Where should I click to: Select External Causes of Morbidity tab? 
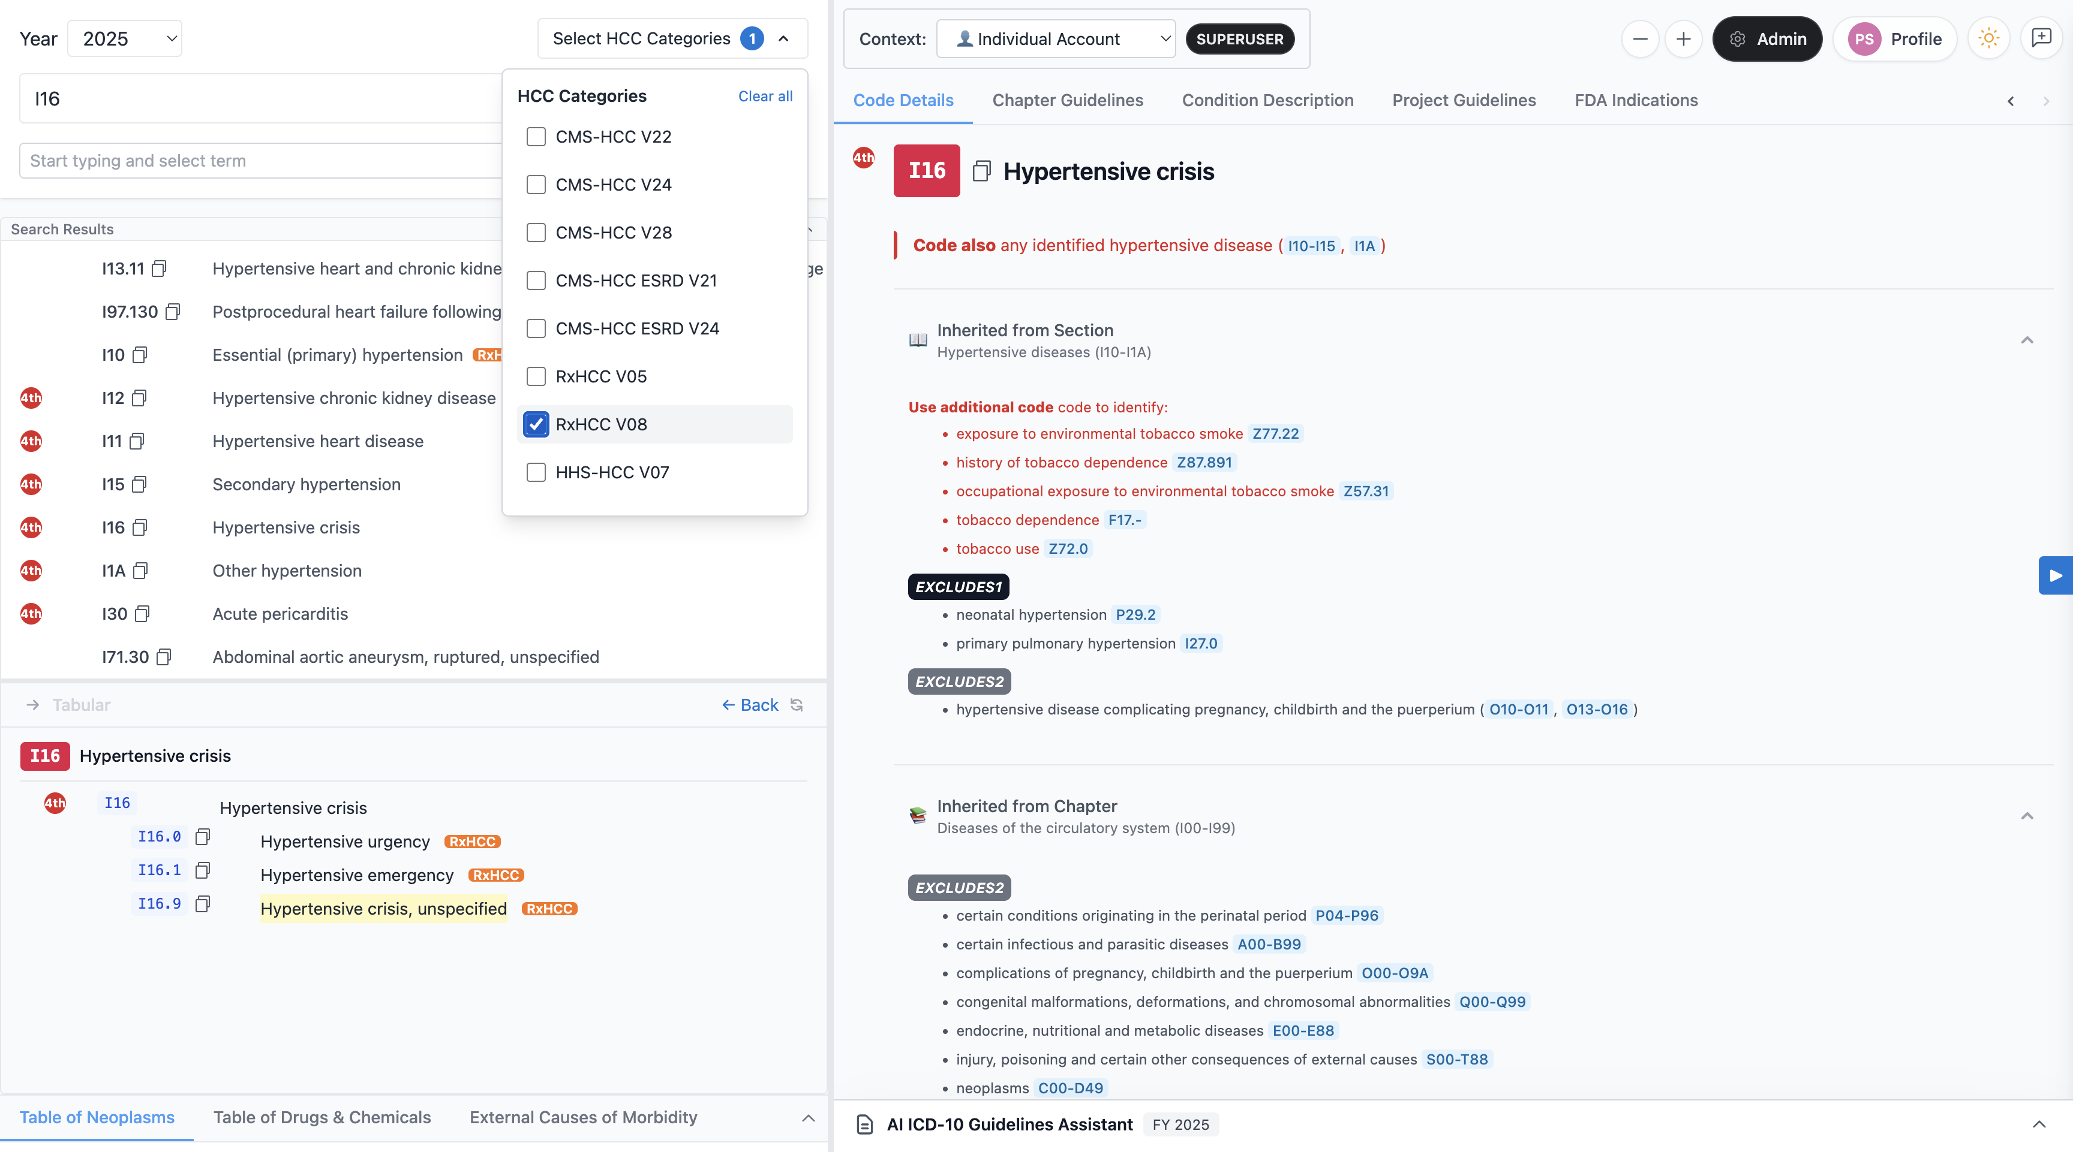pos(584,1117)
